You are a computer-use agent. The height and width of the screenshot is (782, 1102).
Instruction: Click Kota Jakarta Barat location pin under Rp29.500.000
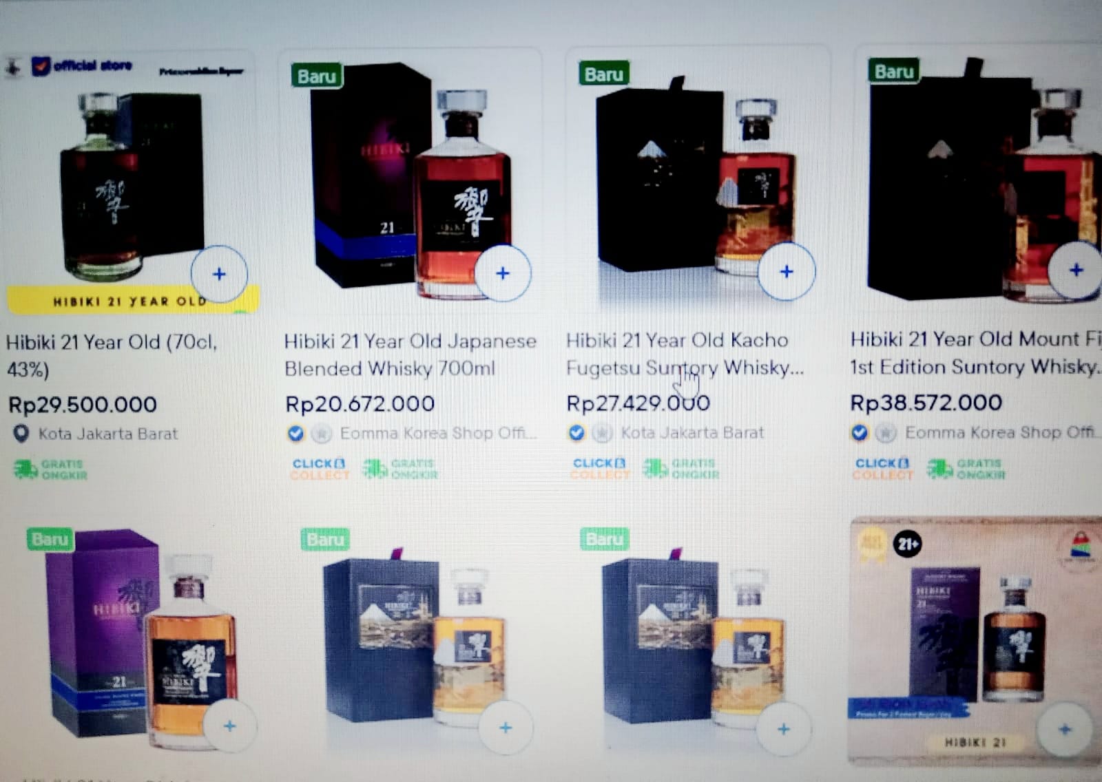[x=22, y=434]
